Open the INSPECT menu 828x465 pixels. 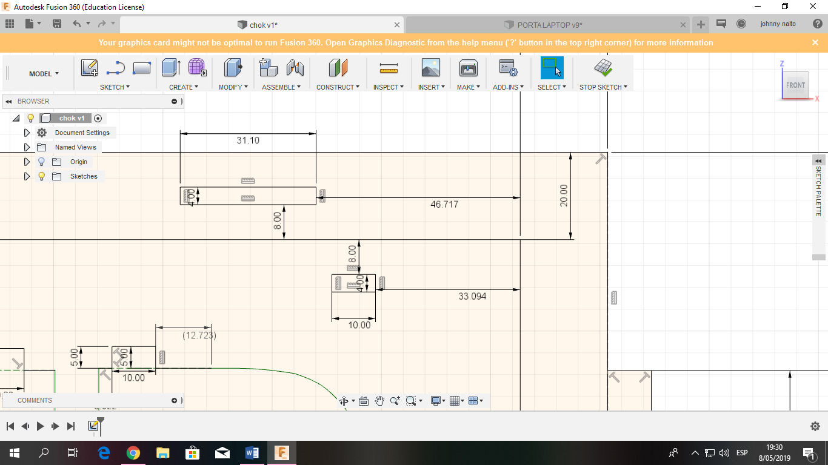coord(389,87)
